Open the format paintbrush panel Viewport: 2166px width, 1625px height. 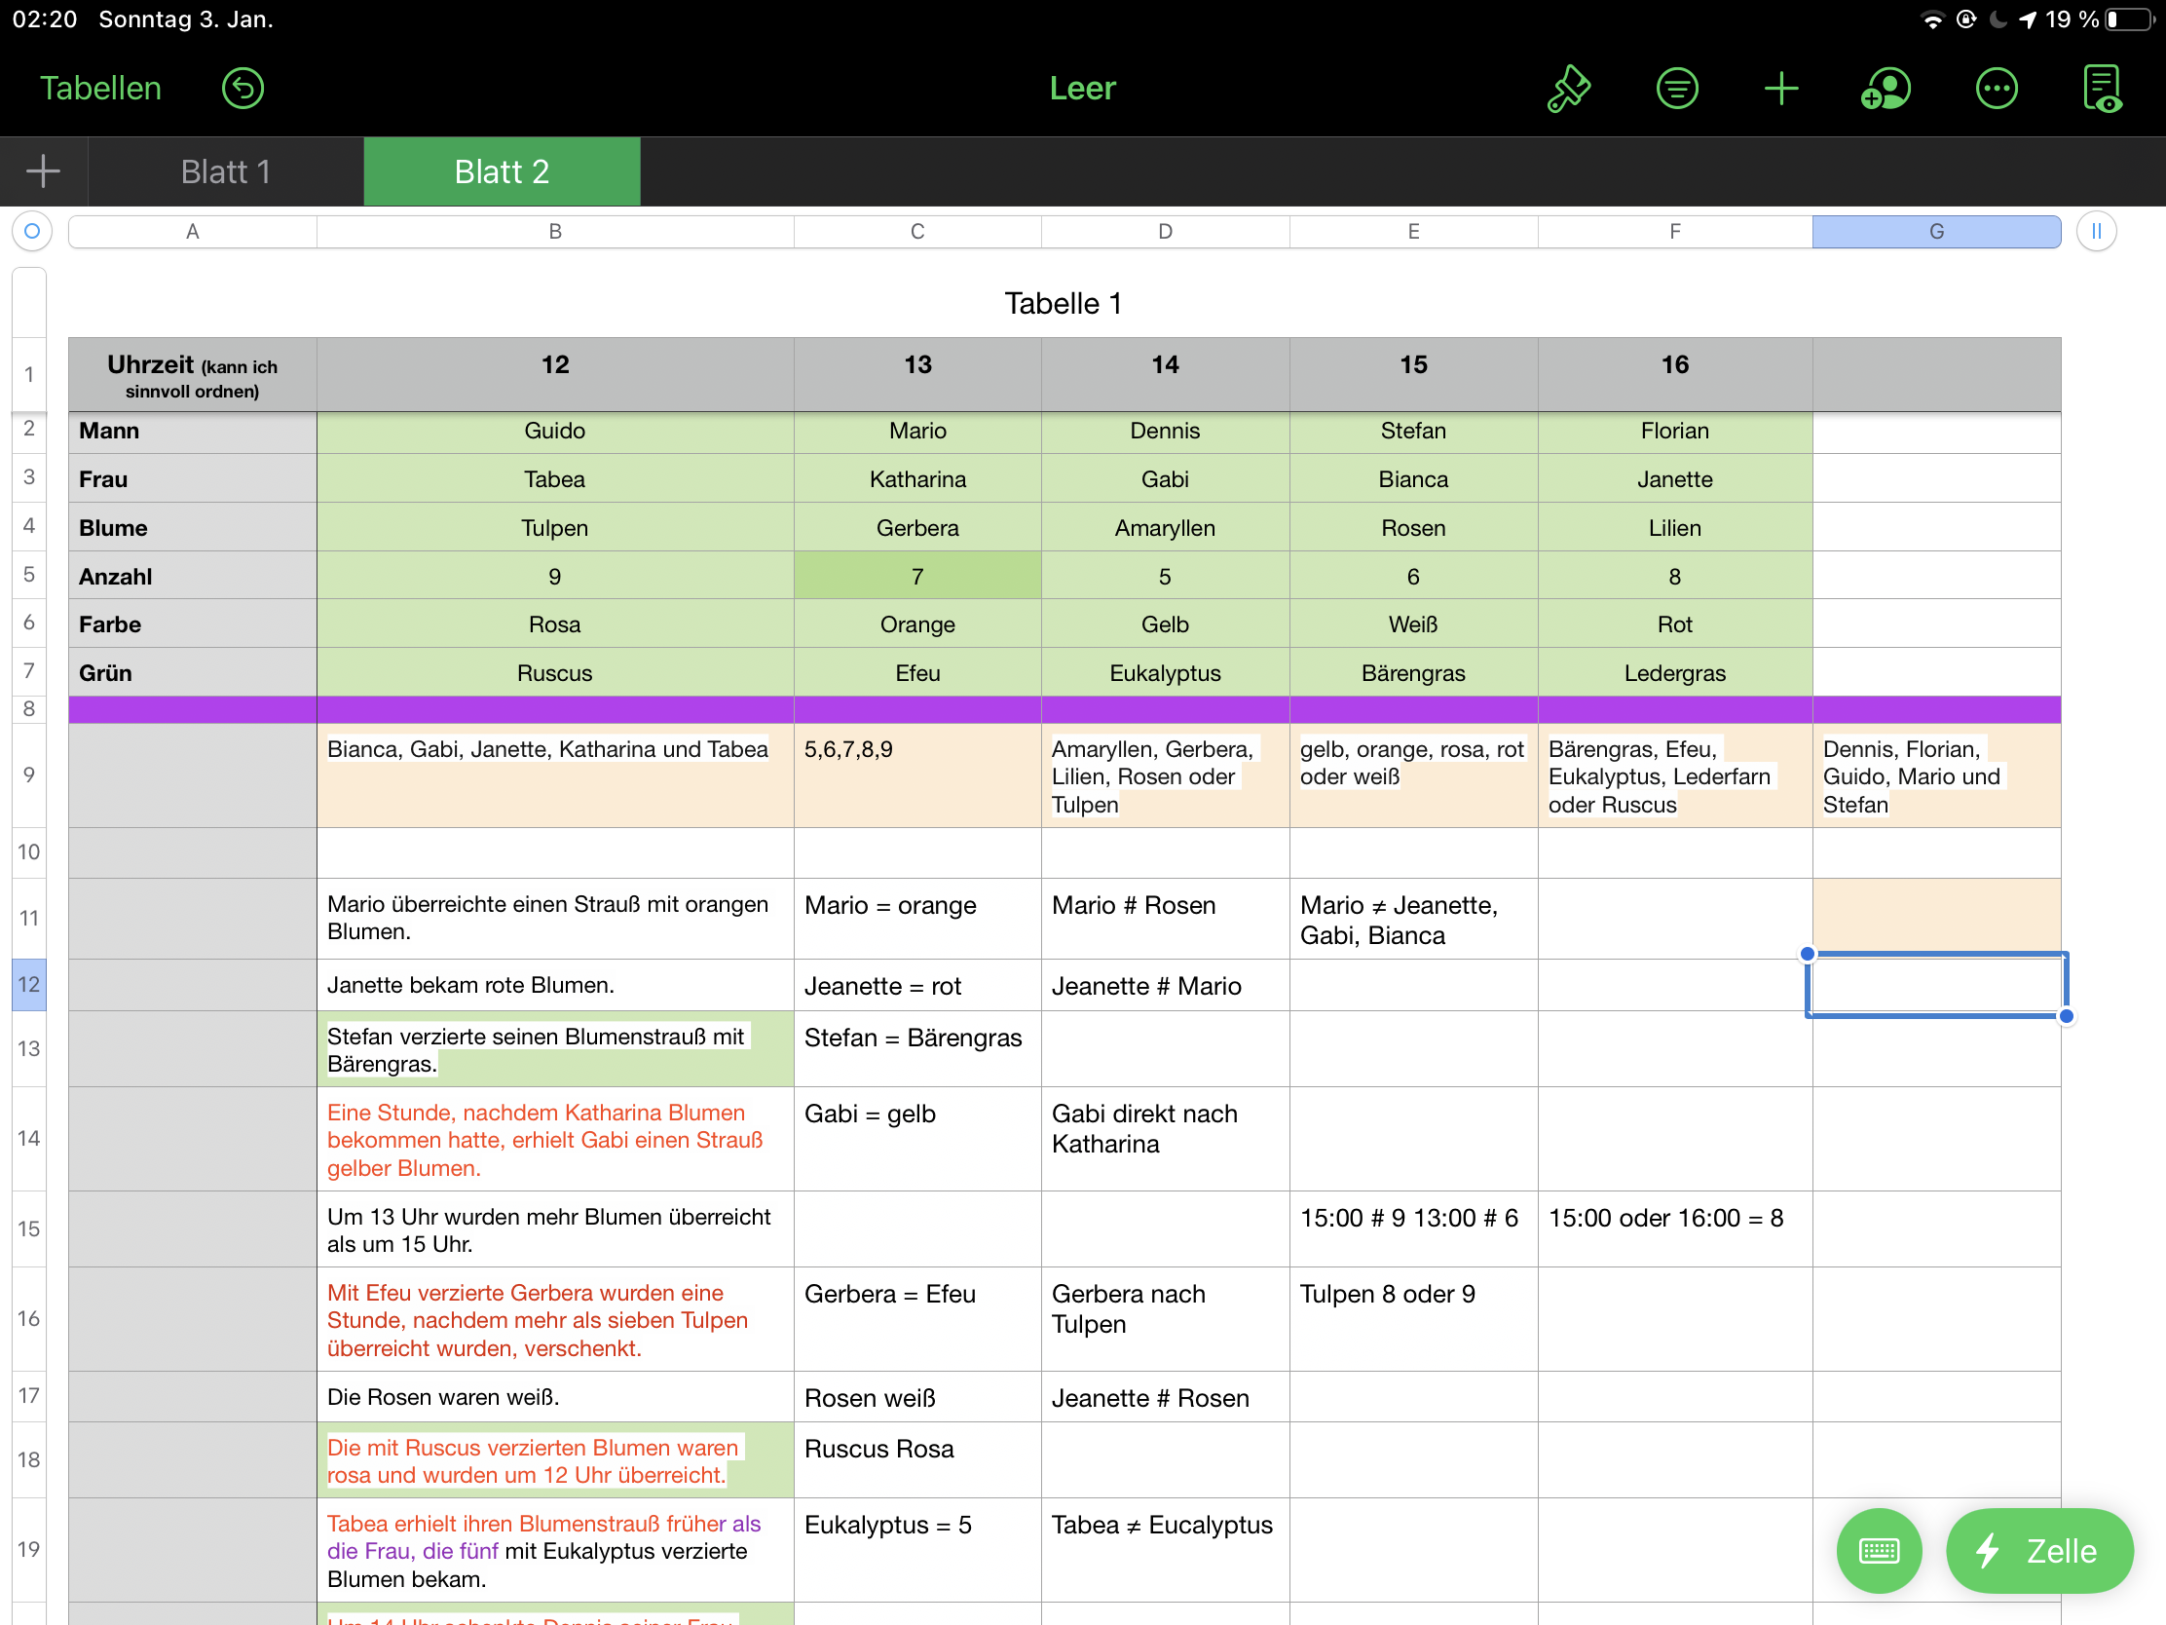point(1568,88)
